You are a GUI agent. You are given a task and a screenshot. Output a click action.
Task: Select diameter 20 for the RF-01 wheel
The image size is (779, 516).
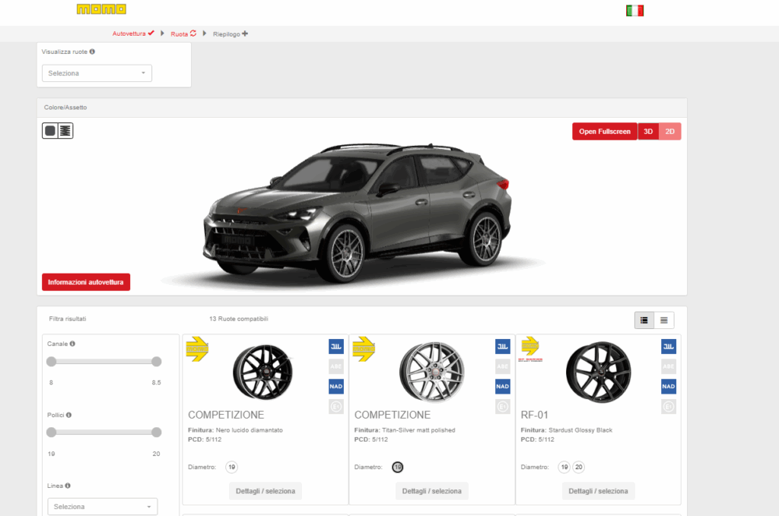[578, 467]
